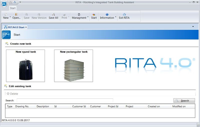Create a new round tank
The height and width of the screenshot is (127, 200).
pos(25,66)
